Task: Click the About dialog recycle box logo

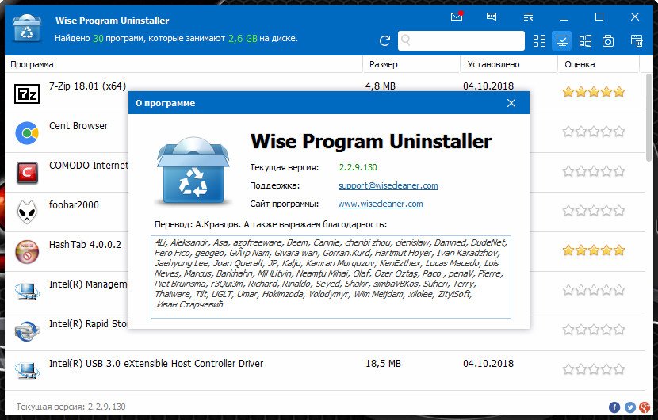Action: tap(193, 170)
